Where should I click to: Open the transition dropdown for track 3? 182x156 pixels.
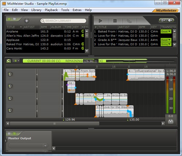[166, 44]
